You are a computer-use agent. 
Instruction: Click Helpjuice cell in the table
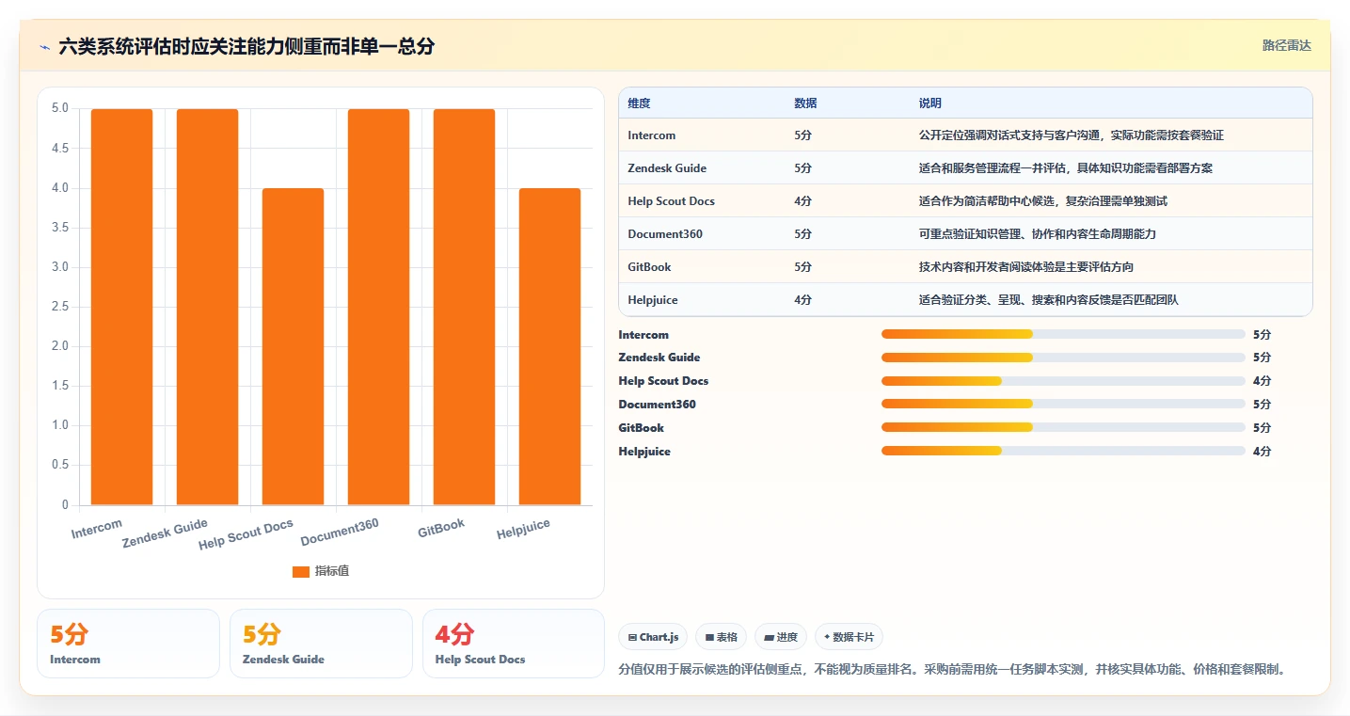653,300
